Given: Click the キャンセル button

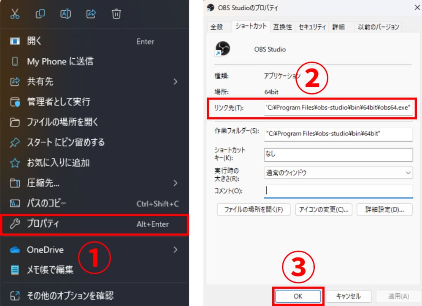Looking at the screenshot, I should pyautogui.click(x=349, y=296).
